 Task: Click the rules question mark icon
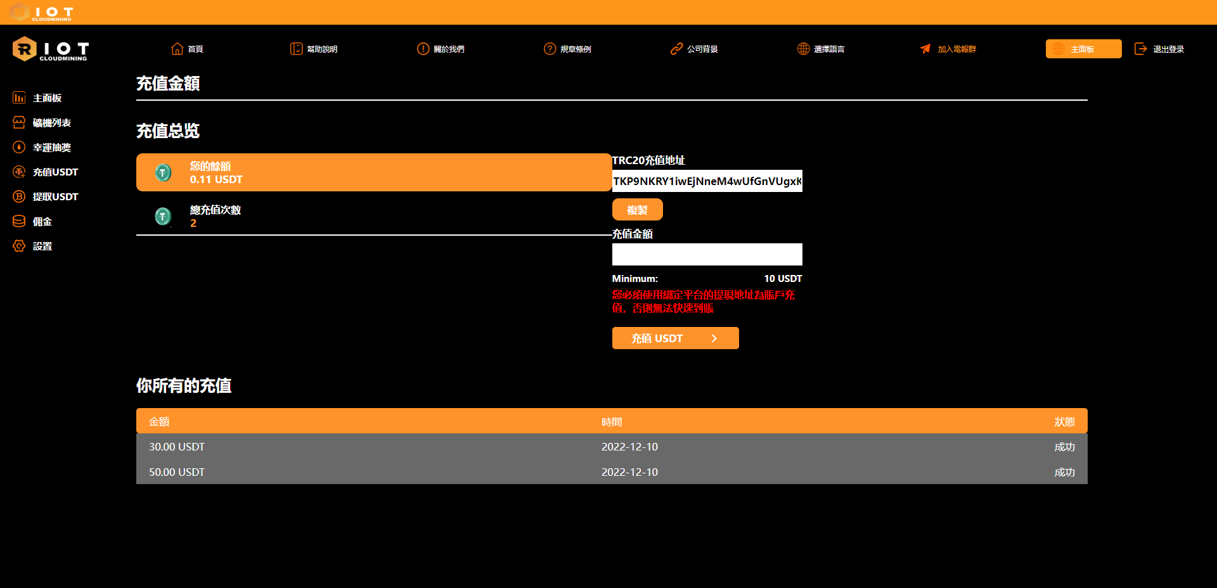pos(550,49)
